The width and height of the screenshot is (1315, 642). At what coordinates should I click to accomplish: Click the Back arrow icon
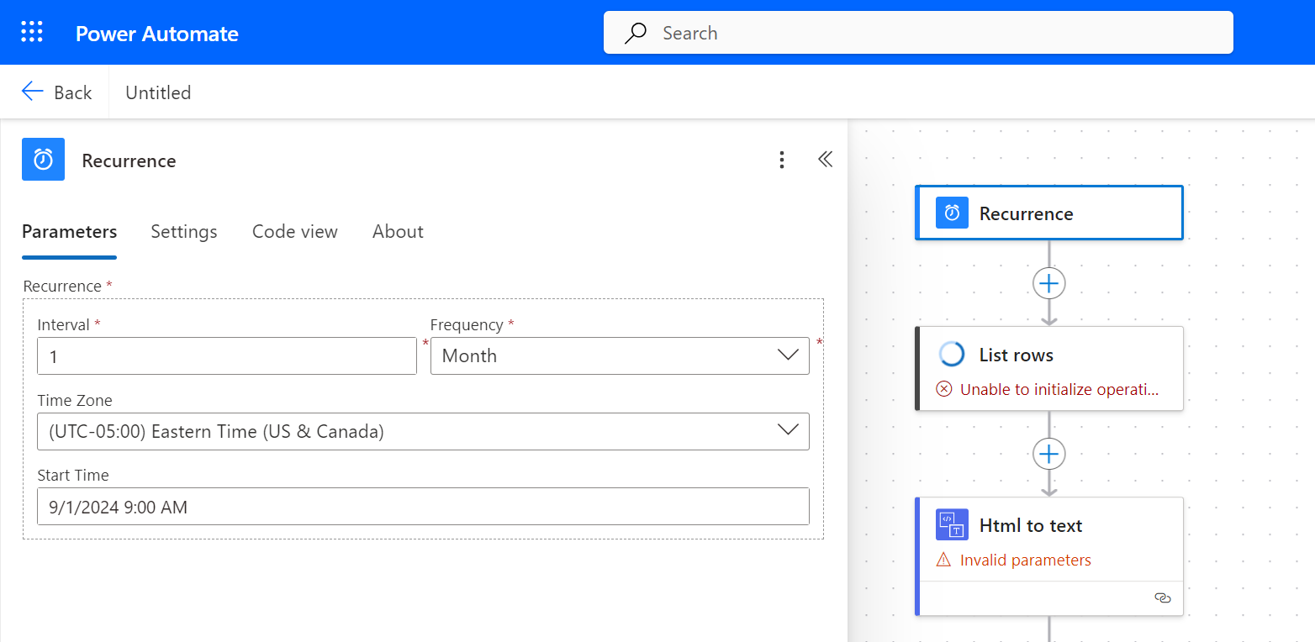33,92
